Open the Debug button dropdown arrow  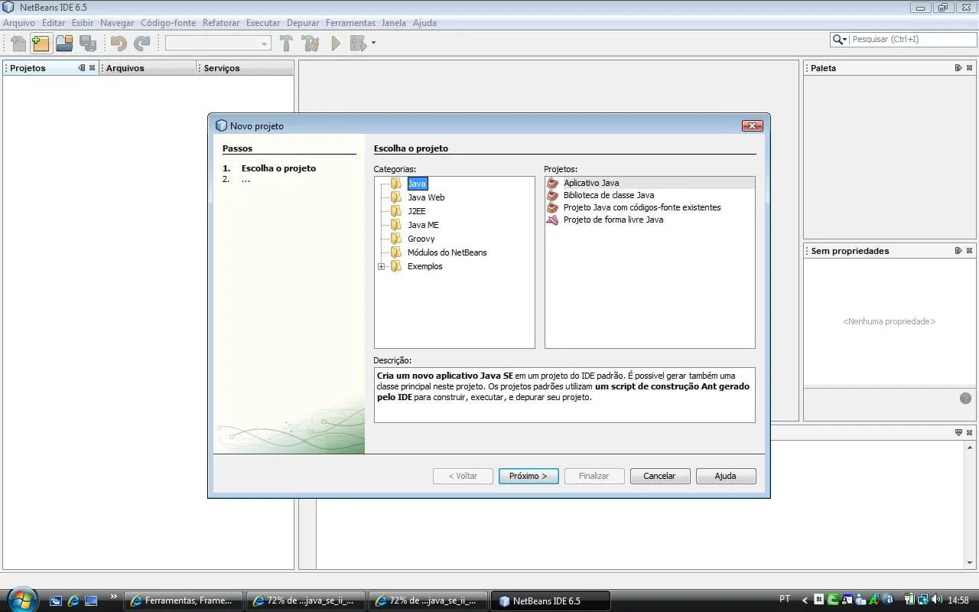click(373, 44)
